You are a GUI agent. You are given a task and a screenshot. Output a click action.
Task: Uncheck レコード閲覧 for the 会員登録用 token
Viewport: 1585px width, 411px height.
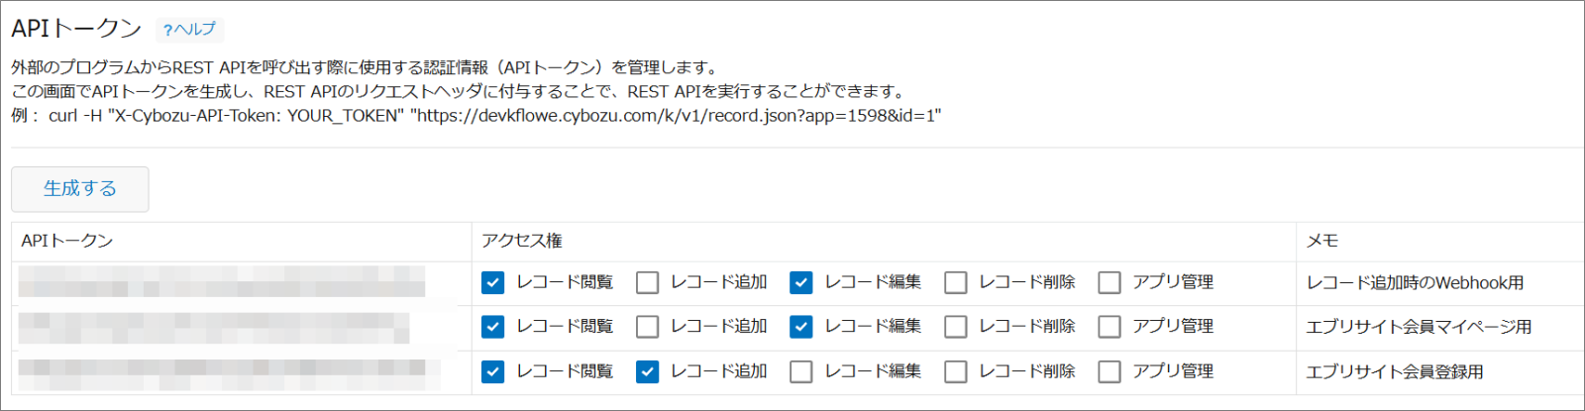click(493, 371)
